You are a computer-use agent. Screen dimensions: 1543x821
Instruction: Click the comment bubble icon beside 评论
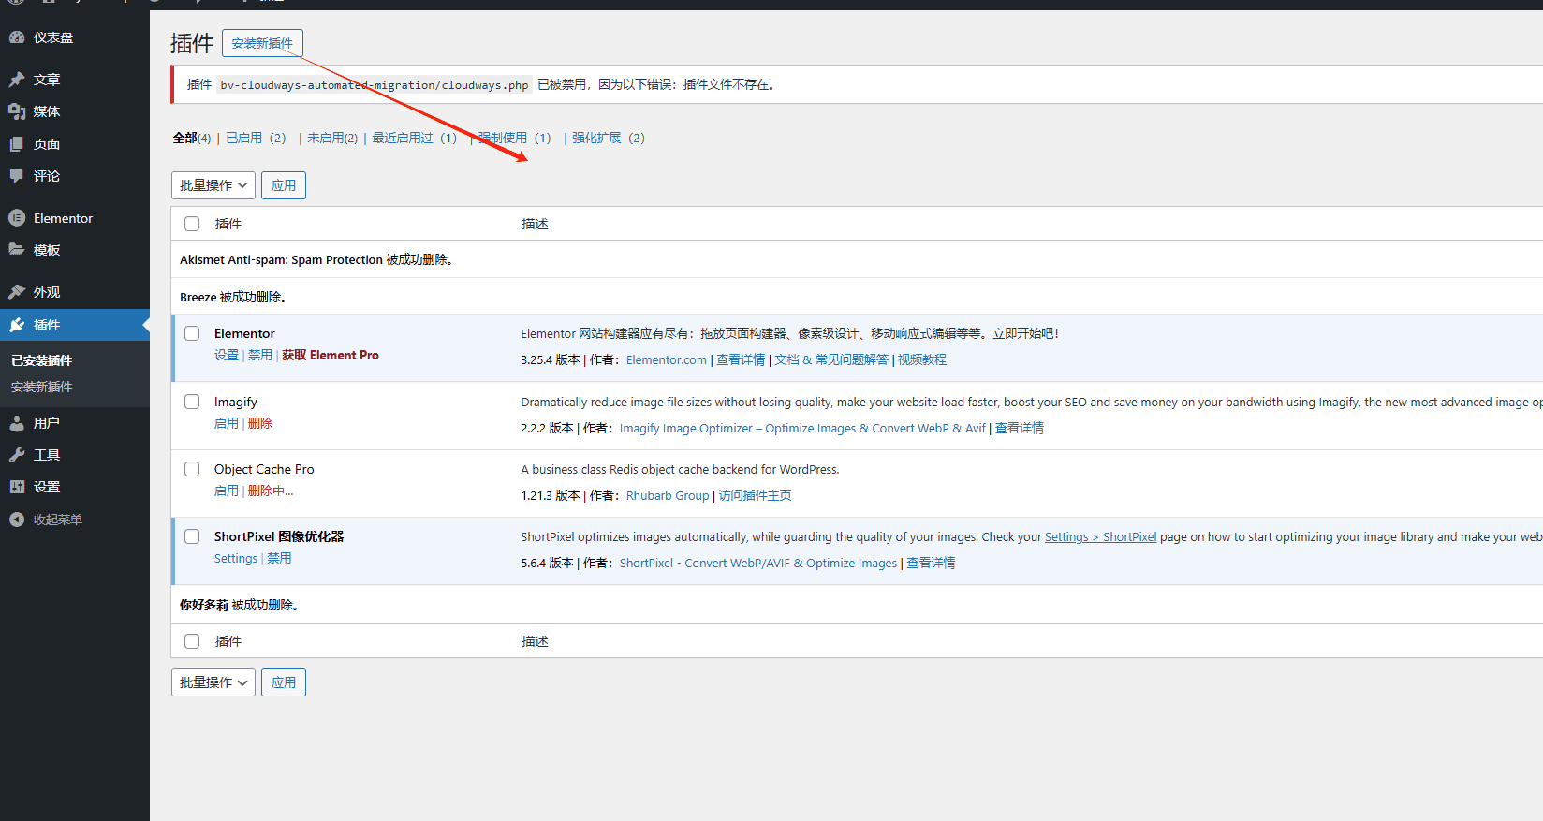coord(17,176)
